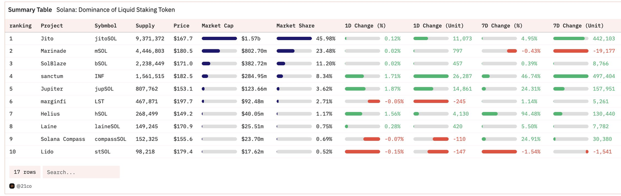Viewport: 621px width, 196px height.
Task: Select the Solana Compass project cell
Action: (63, 139)
